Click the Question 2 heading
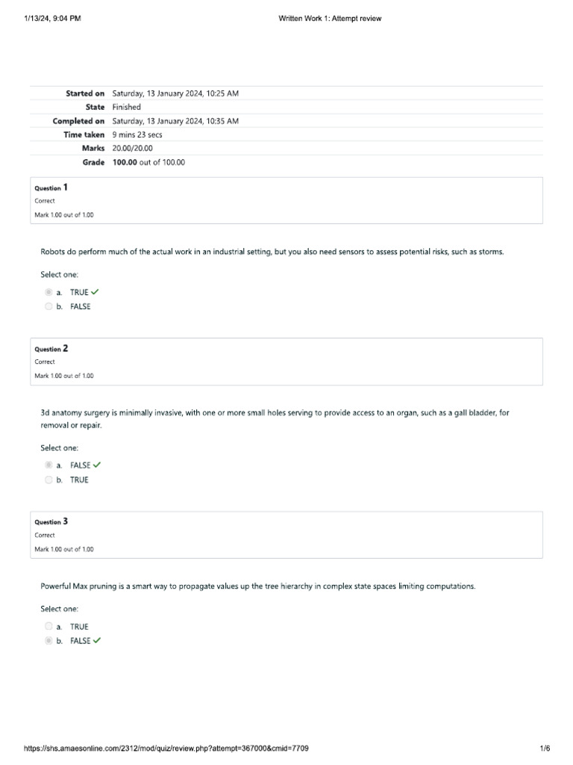This screenshot has width=573, height=765. (x=51, y=348)
